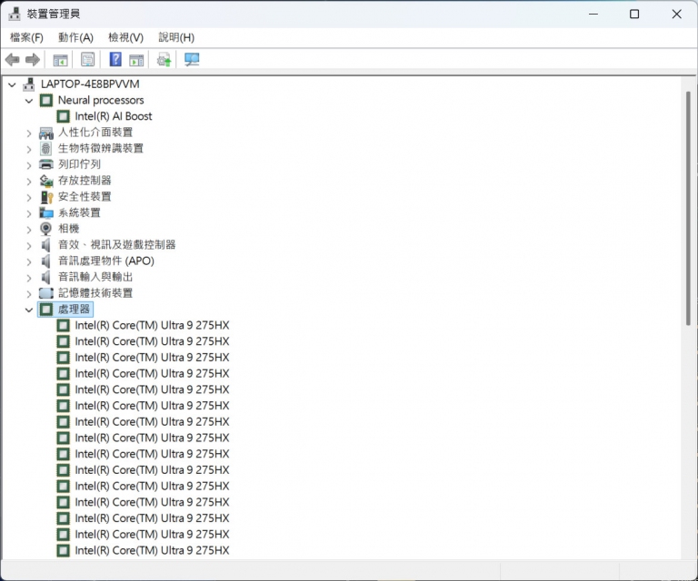Click the Back arrow toolbar icon

pos(13,60)
